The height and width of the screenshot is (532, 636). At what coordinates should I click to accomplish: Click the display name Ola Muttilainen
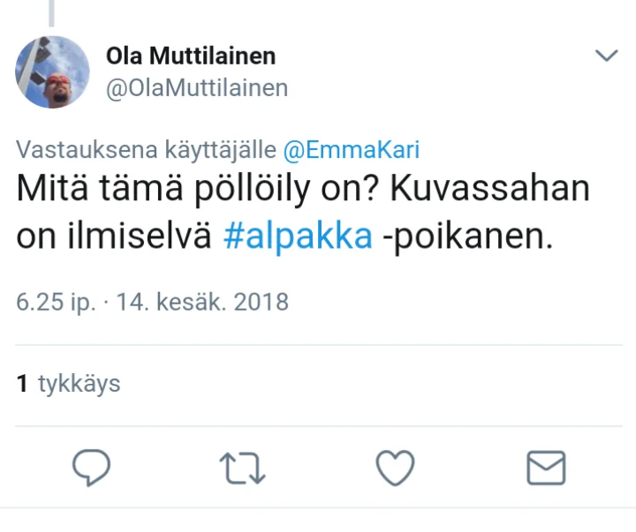point(191,56)
